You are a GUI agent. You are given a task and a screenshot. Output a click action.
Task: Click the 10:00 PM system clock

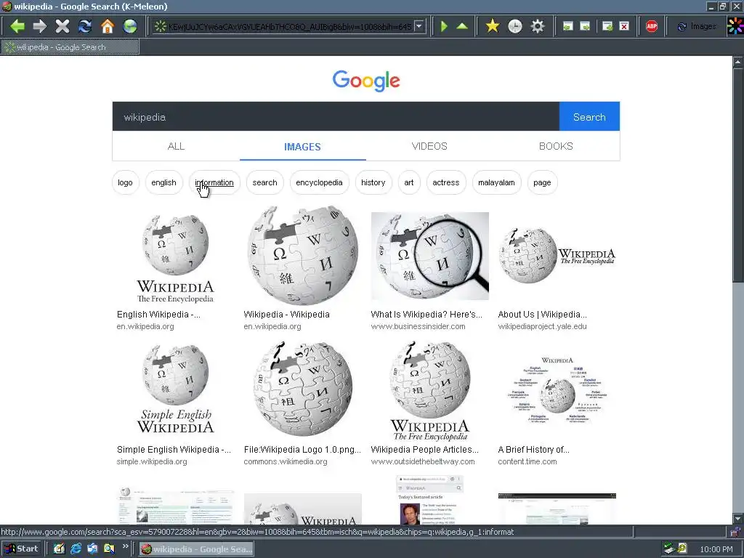pyautogui.click(x=716, y=549)
